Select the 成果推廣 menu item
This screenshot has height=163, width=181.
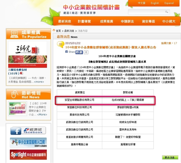pos(106,21)
